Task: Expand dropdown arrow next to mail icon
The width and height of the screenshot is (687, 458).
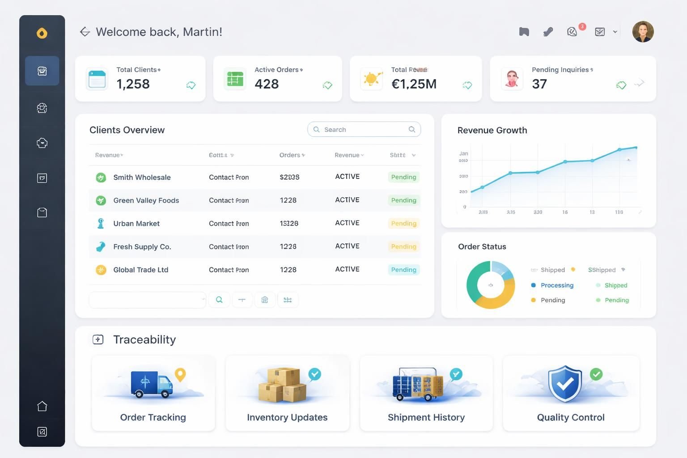Action: 615,32
